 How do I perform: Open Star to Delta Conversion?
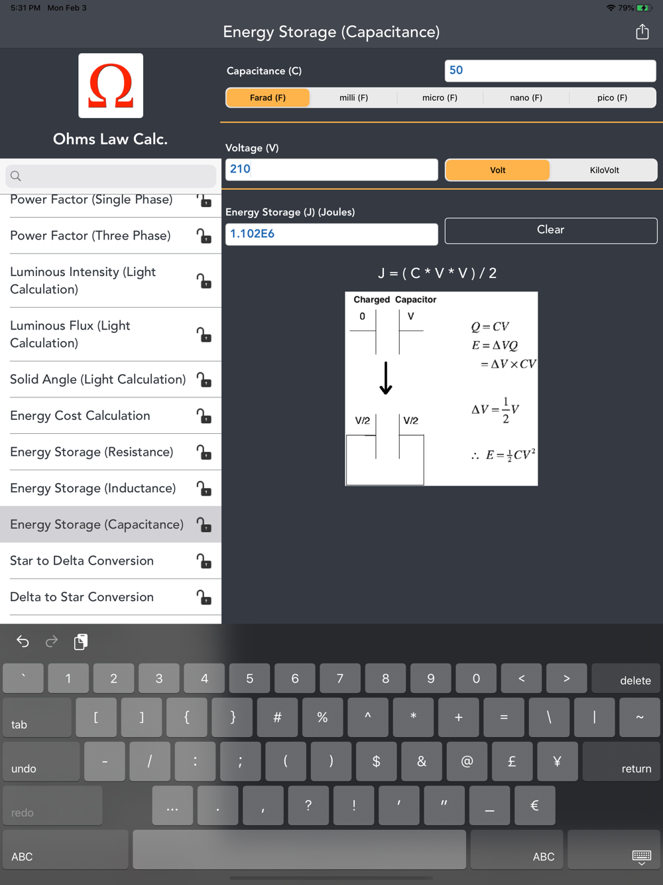111,561
